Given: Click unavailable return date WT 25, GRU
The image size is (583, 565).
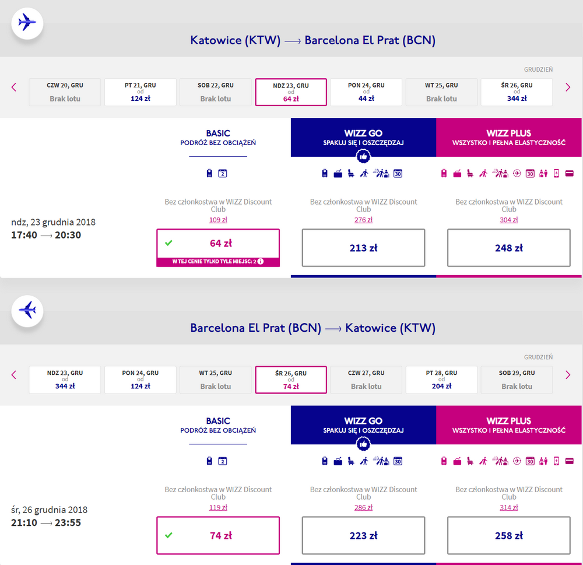Looking at the screenshot, I should 216,380.
